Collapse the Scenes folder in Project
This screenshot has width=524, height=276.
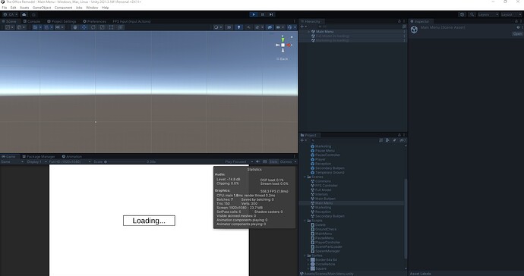pos(305,177)
